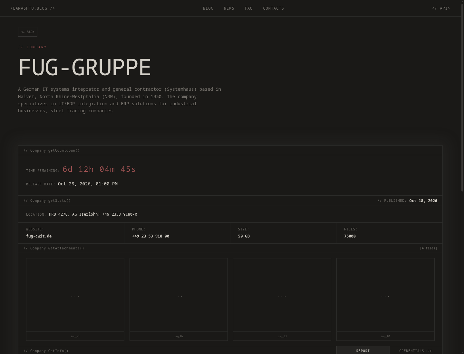Open the NEWS nav item
464x354 pixels.
tap(229, 8)
